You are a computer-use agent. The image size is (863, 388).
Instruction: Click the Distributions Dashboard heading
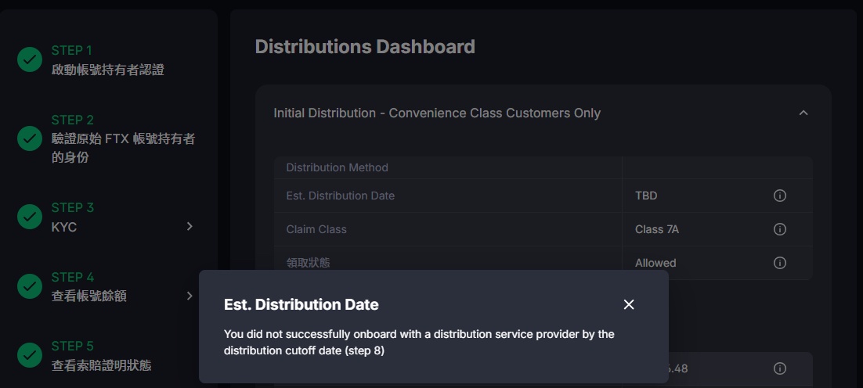point(365,47)
